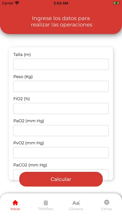The height and width of the screenshot is (217, 122).
Task: Tap the Inicio home icon
Action: 15,203
